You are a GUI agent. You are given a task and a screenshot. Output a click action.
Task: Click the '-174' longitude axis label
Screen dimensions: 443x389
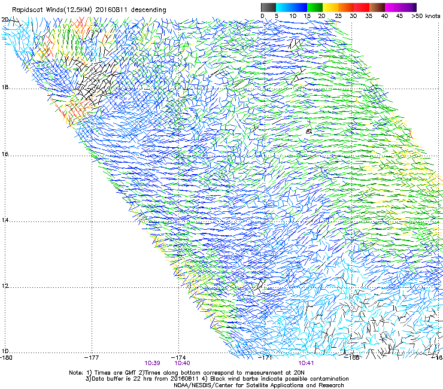(x=178, y=358)
